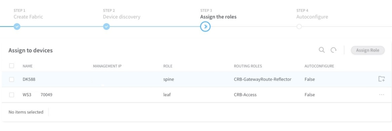Click the MANAGEMENT IP column header
392x131 pixels.
107,66
